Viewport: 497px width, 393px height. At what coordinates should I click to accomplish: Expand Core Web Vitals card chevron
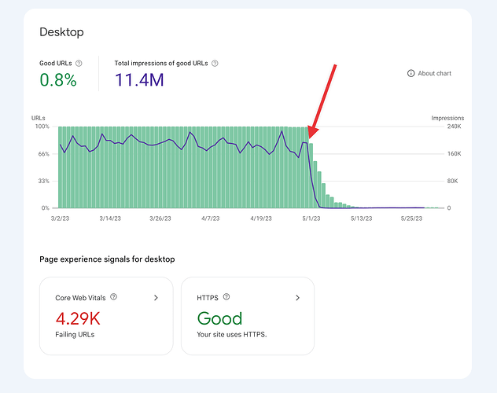(x=156, y=298)
